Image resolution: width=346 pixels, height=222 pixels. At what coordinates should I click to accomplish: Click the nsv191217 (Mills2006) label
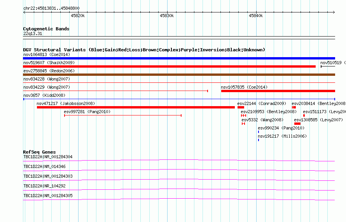point(282,136)
